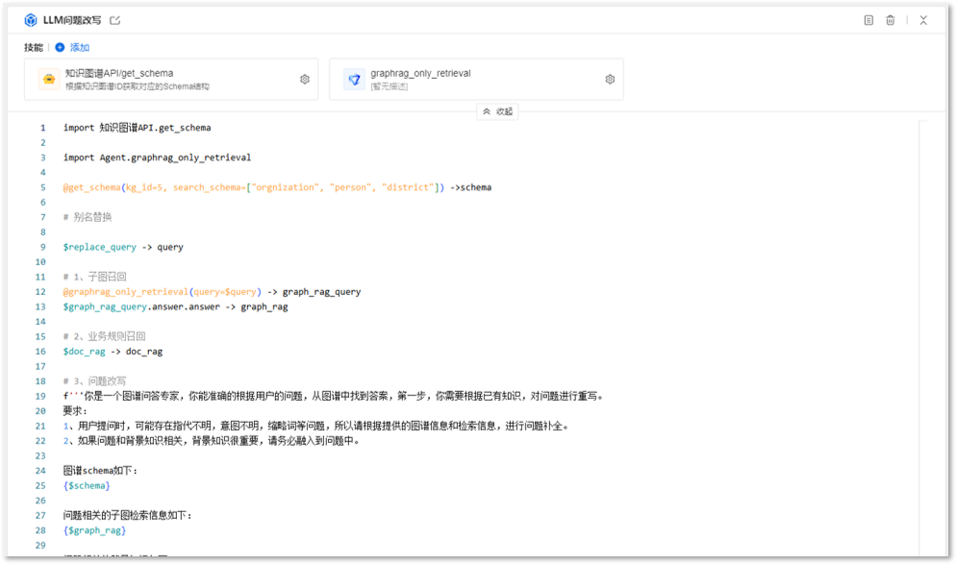957x565 pixels.
Task: Collapse skills section using 收起 button
Action: click(x=497, y=111)
